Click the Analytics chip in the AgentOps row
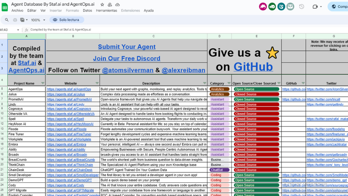 (219, 89)
